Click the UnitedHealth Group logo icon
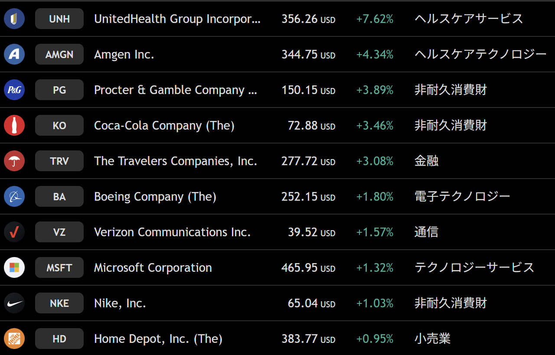Image resolution: width=555 pixels, height=355 pixels. (14, 19)
